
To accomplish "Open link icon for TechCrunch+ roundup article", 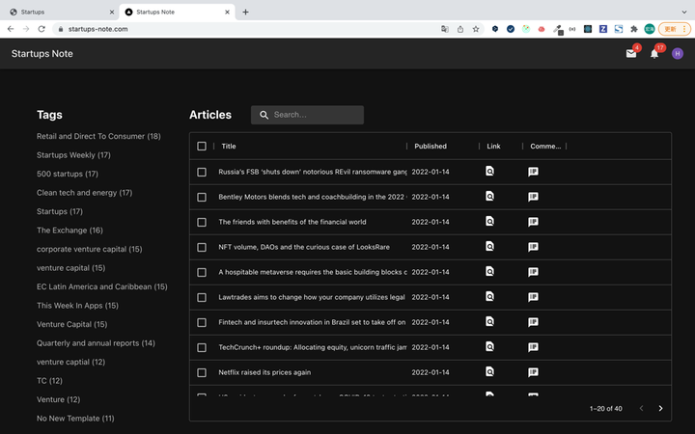I will pyautogui.click(x=489, y=347).
